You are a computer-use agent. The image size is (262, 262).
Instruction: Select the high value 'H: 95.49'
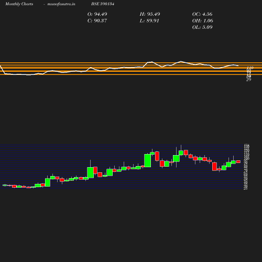(150, 14)
